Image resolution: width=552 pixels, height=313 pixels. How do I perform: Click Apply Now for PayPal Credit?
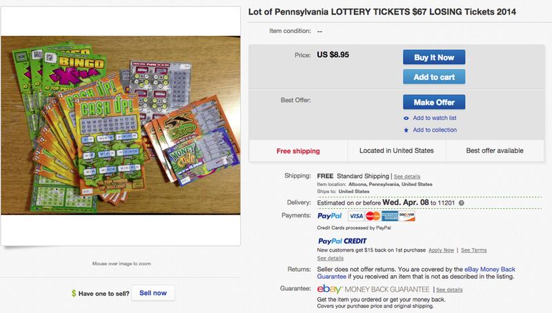tap(441, 250)
